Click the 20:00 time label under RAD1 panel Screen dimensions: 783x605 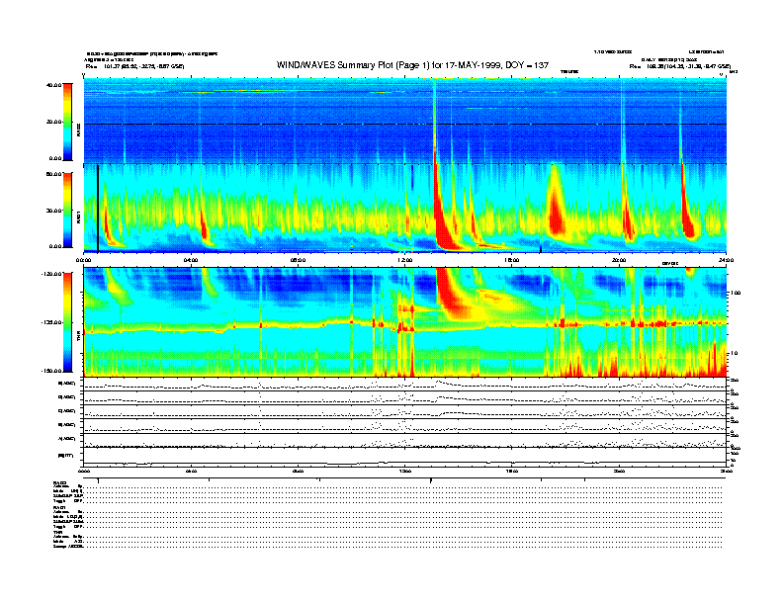(619, 260)
